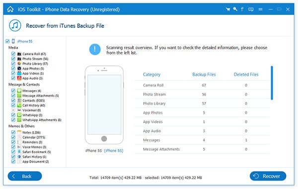Open Reminders (3) in the sidebar
Image resolution: width=298 pixels, height=189 pixels.
[x=32, y=142]
